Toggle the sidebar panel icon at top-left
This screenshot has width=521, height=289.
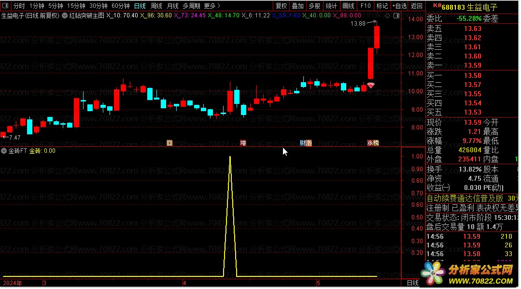tap(5, 6)
